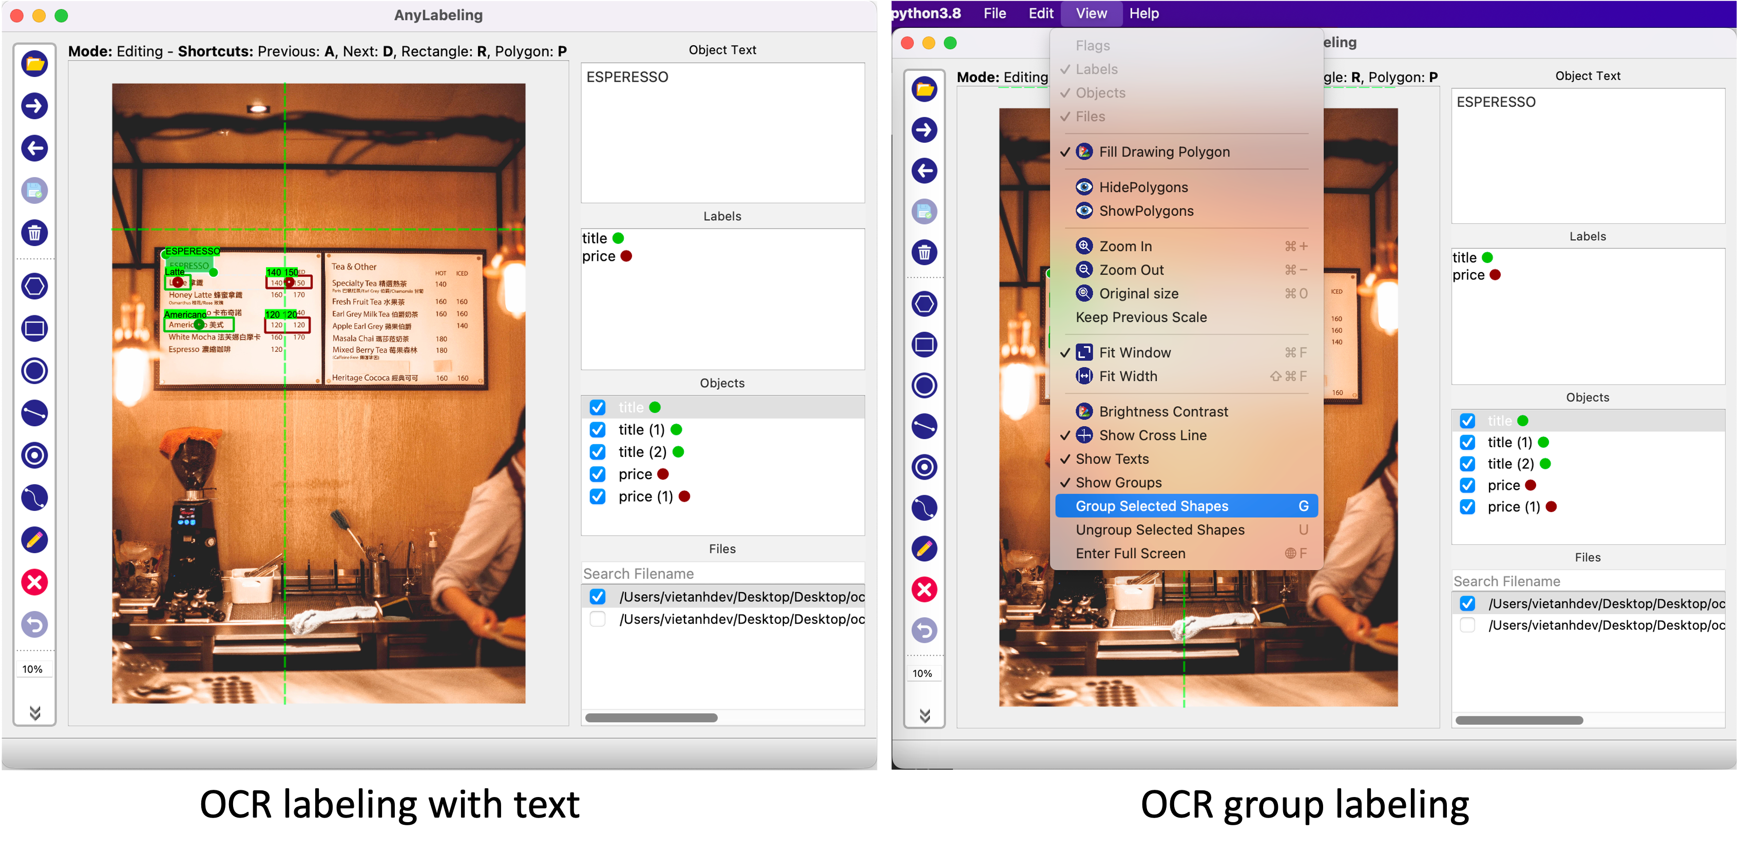Click Search Filename input field
Screen dimensions: 1739x854
tap(723, 574)
